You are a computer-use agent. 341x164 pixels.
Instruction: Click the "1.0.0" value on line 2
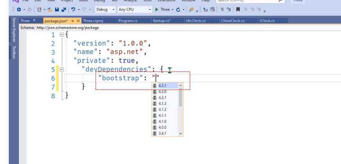133,44
